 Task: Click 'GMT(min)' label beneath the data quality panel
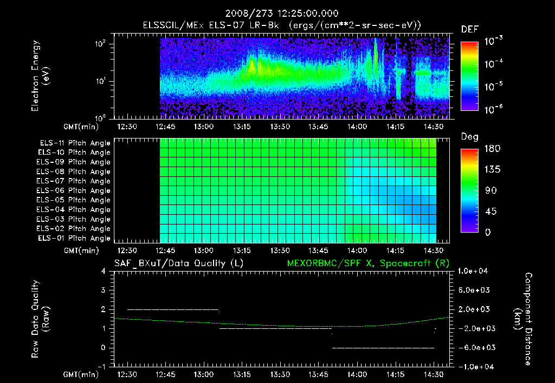(x=81, y=374)
